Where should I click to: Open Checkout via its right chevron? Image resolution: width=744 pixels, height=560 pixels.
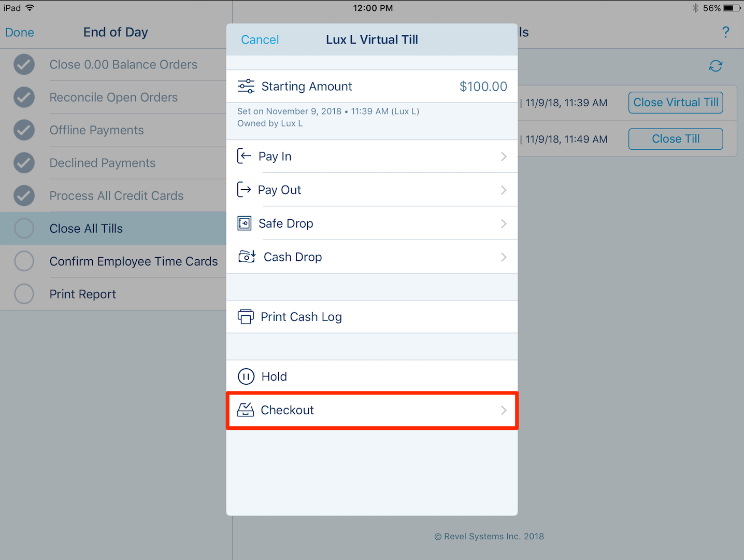(x=504, y=410)
